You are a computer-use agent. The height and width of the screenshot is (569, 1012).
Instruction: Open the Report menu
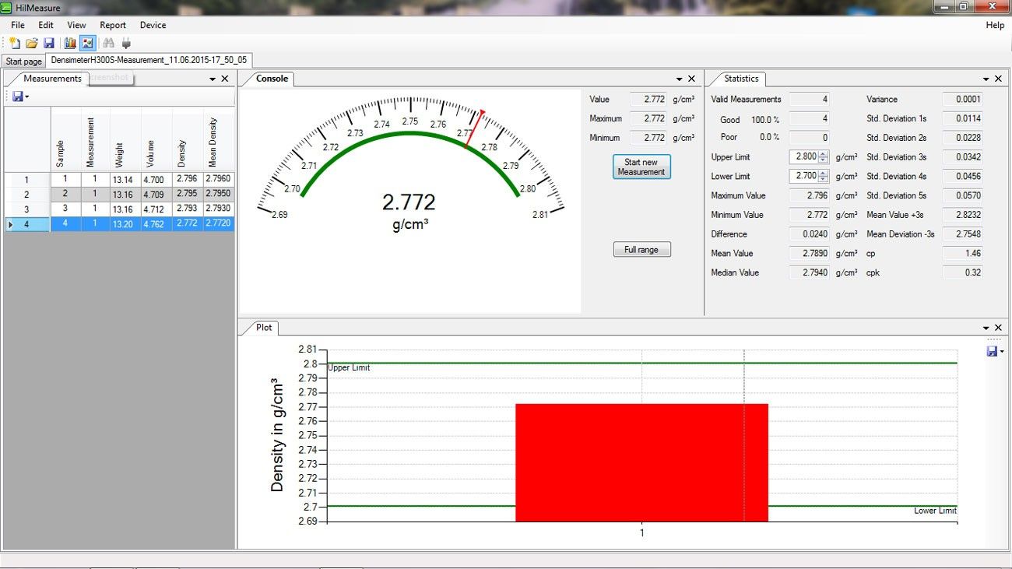point(113,25)
